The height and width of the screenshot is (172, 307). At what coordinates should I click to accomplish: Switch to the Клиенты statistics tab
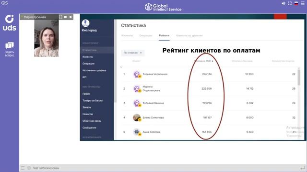coord(127,35)
